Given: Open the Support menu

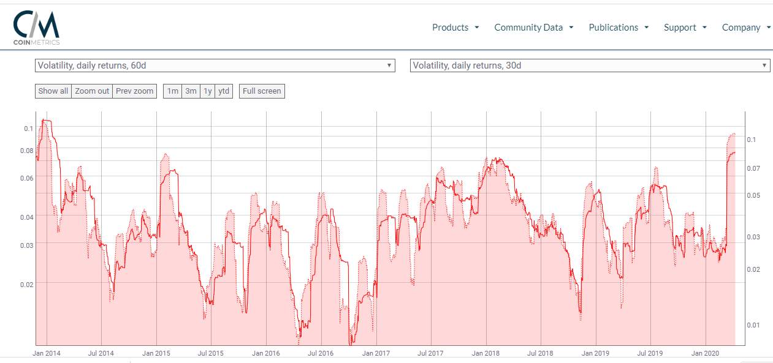Looking at the screenshot, I should [x=680, y=27].
